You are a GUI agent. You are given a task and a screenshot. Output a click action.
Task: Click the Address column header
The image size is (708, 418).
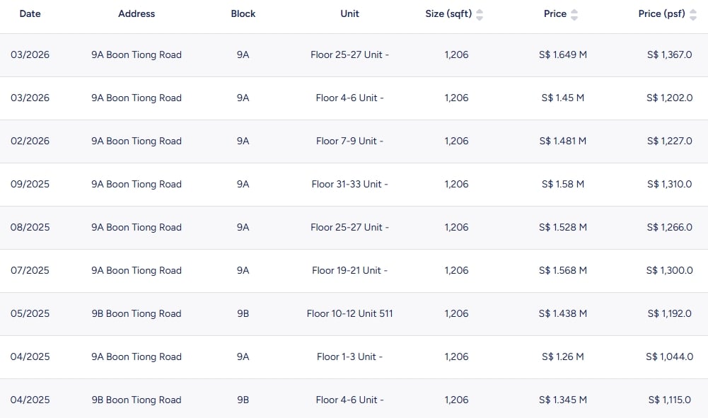[137, 13]
